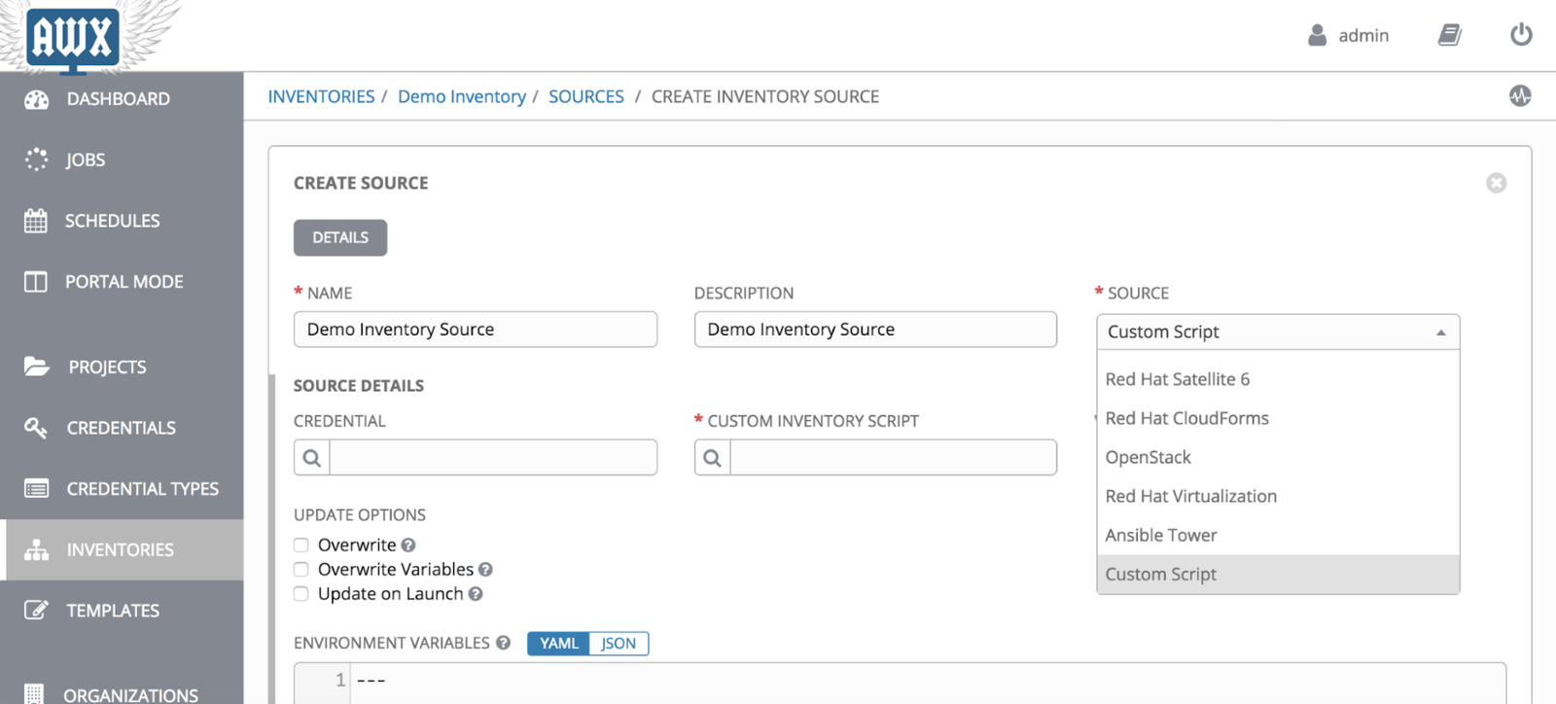Click the power logout icon
Image resolution: width=1556 pixels, height=704 pixels.
point(1521,35)
